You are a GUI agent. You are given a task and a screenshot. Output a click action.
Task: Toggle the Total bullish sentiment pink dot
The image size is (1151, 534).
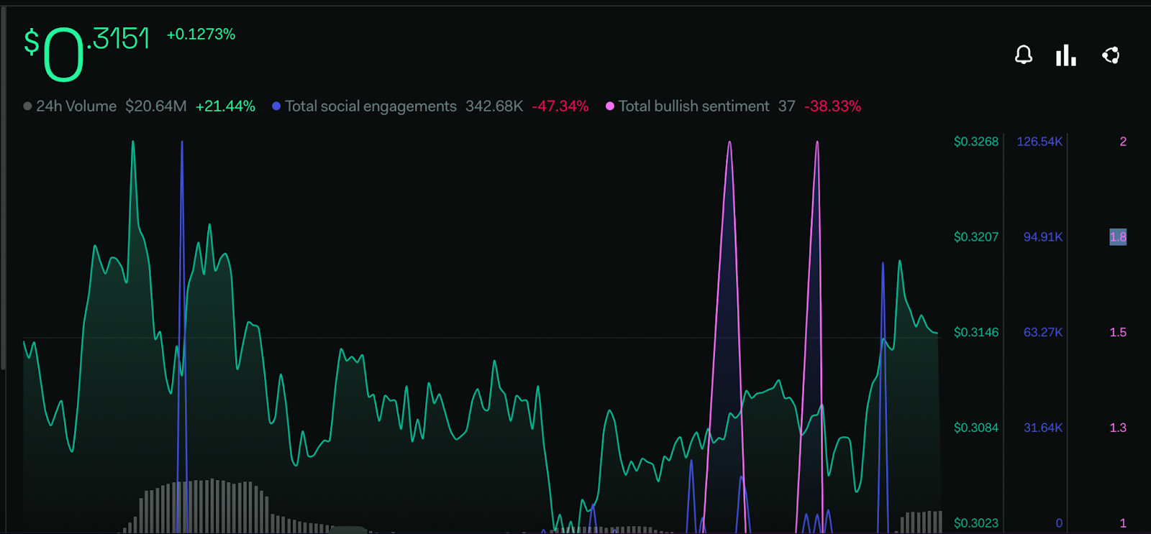[610, 106]
